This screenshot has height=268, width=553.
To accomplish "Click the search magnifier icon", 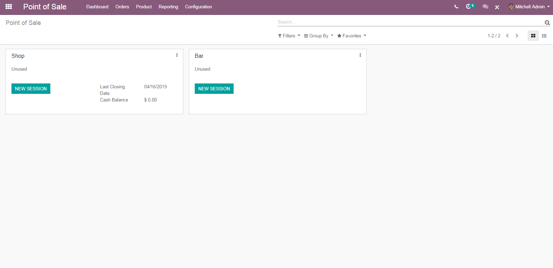I will point(547,23).
